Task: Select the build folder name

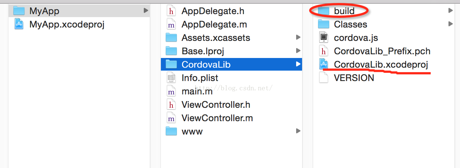Action: click(x=344, y=11)
